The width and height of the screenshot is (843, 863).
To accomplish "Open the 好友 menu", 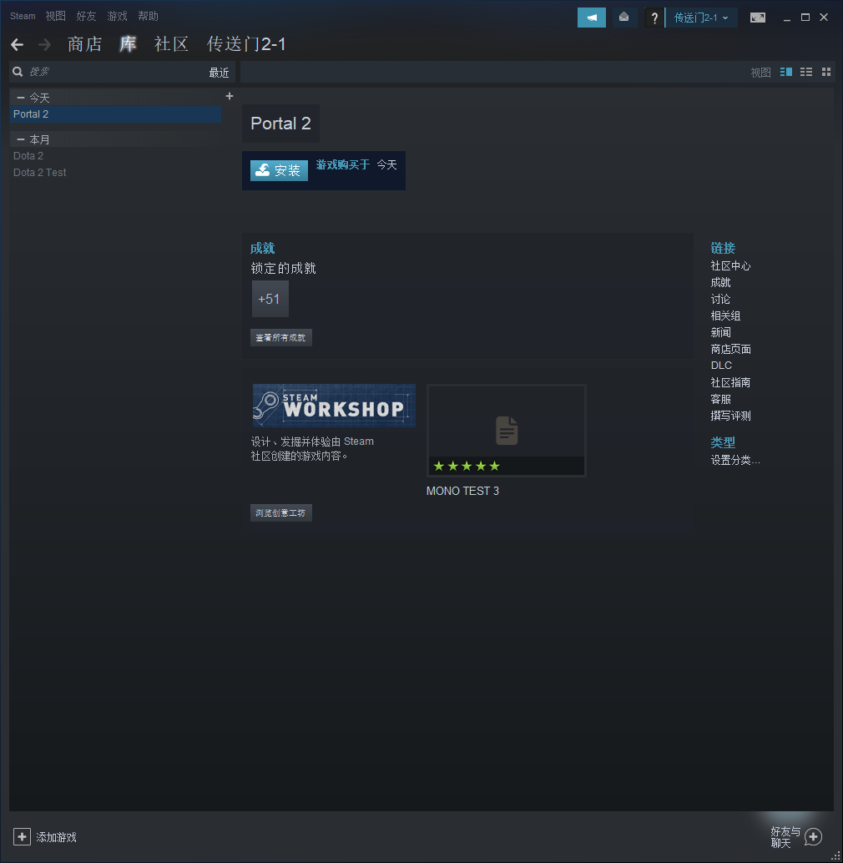I will point(87,16).
